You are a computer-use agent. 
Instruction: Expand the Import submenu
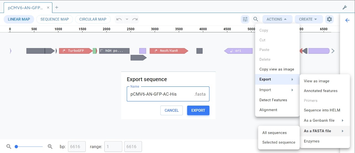pos(277,90)
